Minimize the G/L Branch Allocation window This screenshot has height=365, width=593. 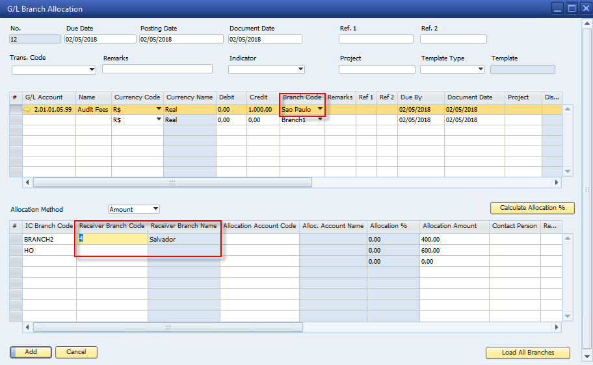558,8
